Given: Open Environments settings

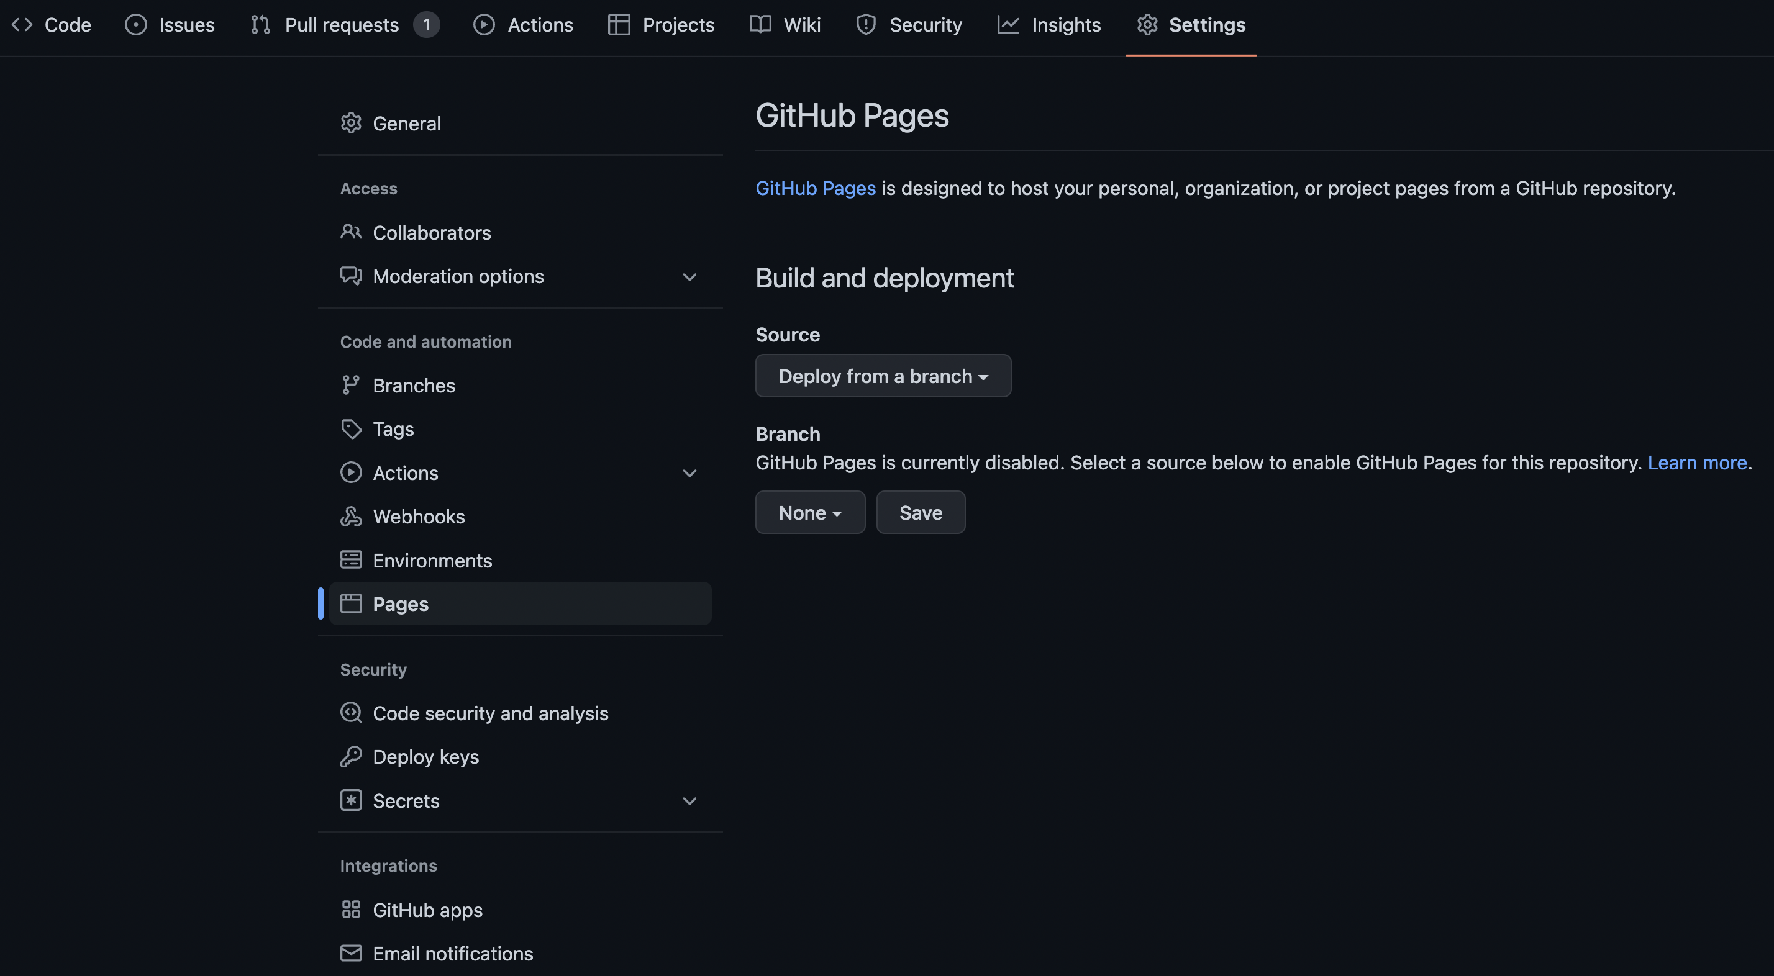Looking at the screenshot, I should tap(520, 560).
